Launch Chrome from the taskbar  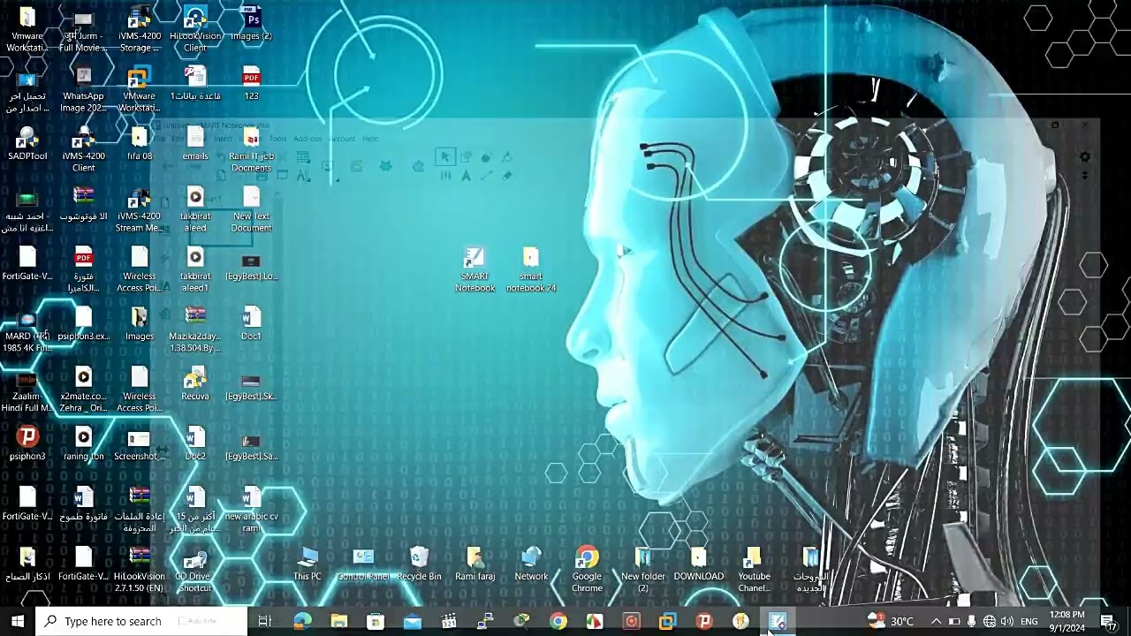[558, 621]
